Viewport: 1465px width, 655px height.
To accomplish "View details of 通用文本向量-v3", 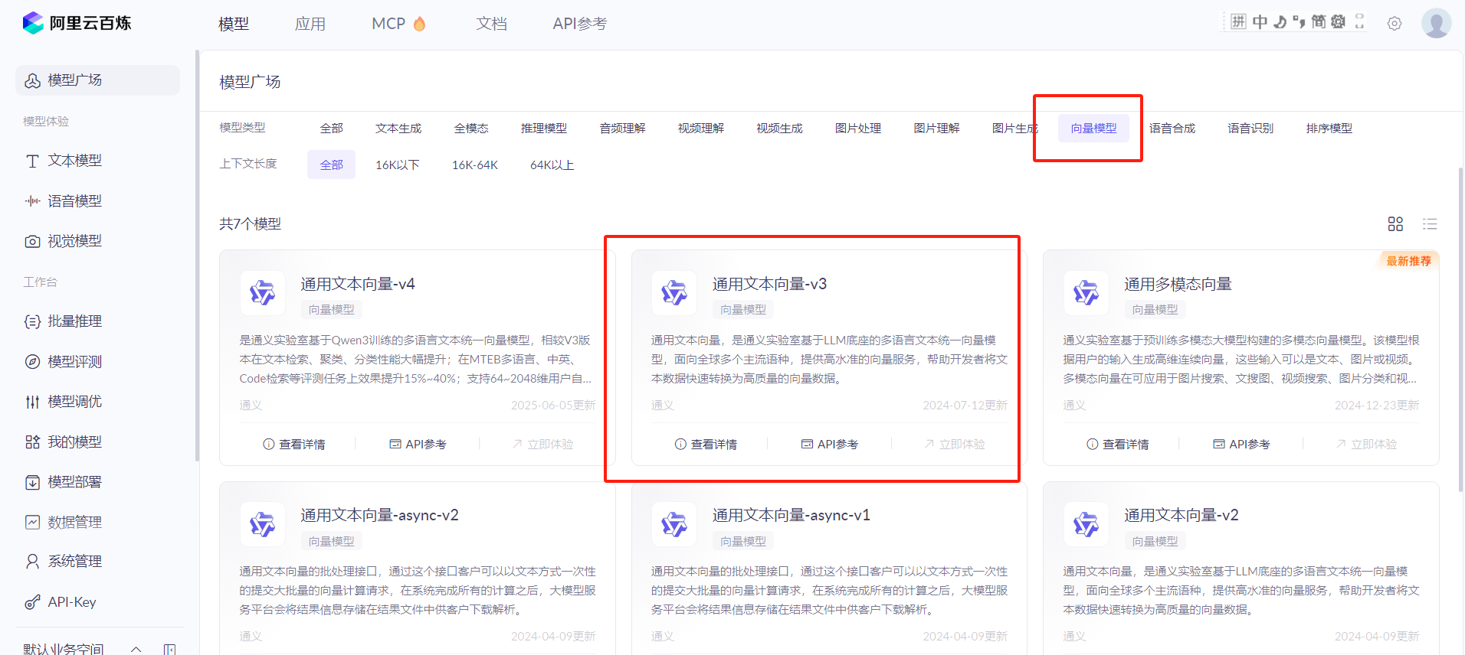I will coord(706,445).
